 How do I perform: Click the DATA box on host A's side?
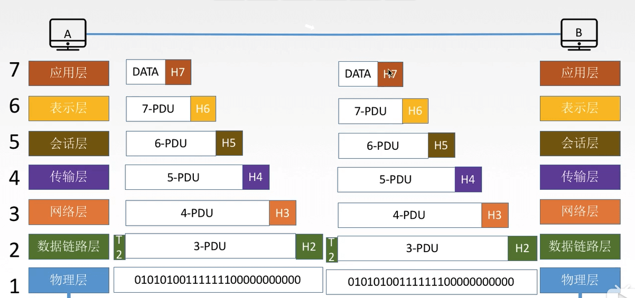click(x=146, y=72)
